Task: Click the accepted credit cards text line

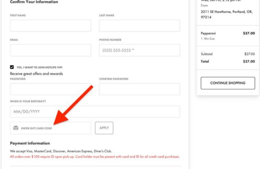Action: (61, 151)
